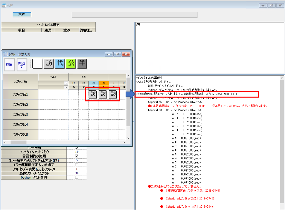Toggle the 言語制約の使用 checkbox
The height and width of the screenshot is (210, 285).
77,156
